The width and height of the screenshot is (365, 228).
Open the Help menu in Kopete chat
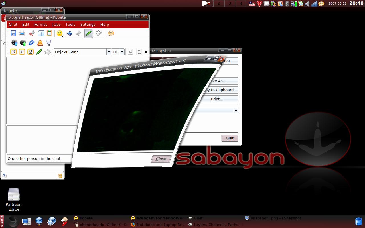click(x=105, y=25)
